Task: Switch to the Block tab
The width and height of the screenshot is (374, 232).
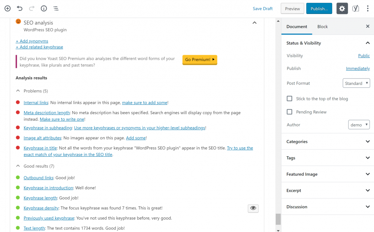Action: tap(322, 27)
